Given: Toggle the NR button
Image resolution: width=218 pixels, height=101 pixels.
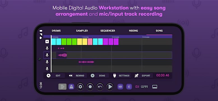Looking at the screenshot, I should point(120,87).
